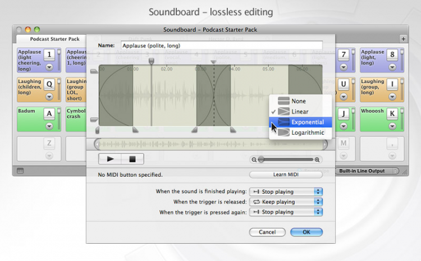
Task: Select Exponential fade curve
Action: click(x=306, y=122)
